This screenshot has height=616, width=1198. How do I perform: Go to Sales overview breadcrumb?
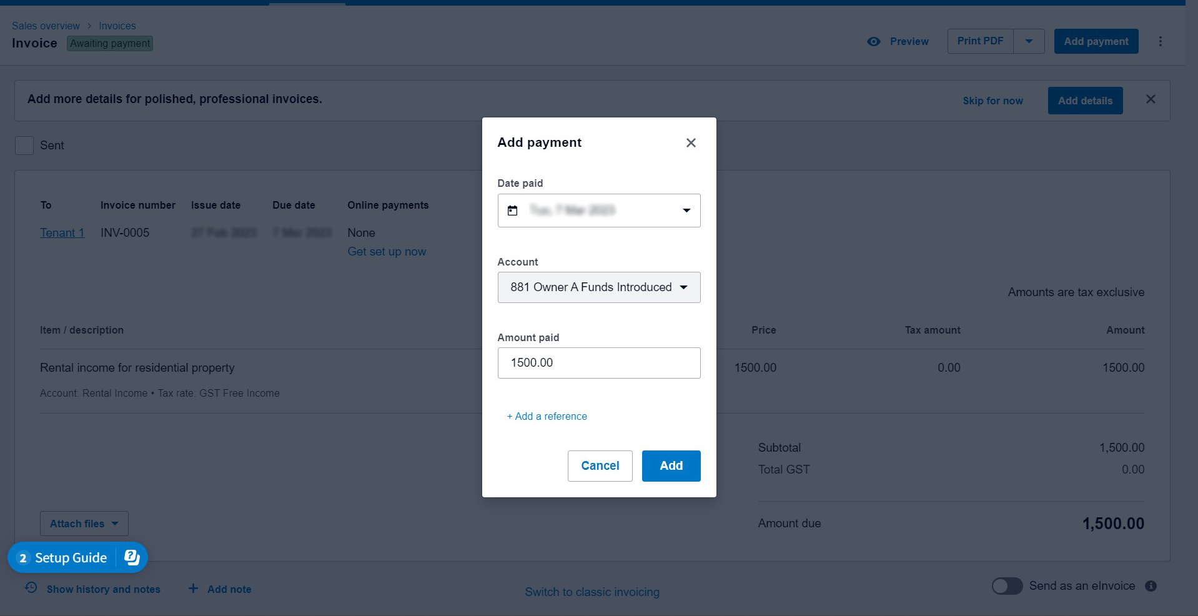click(x=46, y=26)
